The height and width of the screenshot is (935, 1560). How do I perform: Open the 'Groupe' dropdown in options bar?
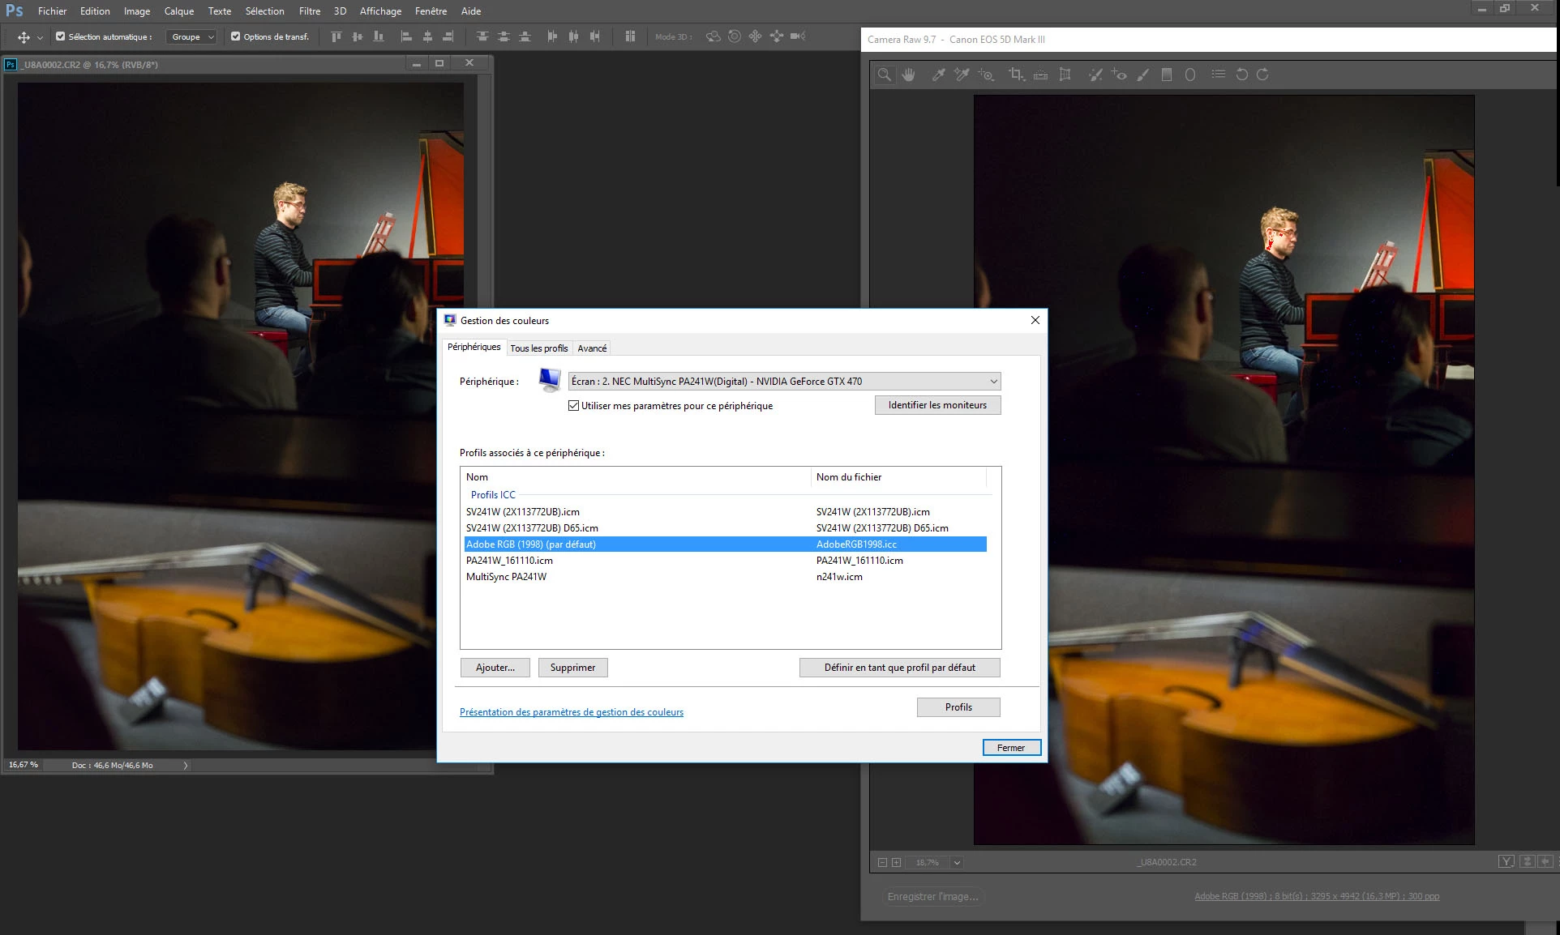click(x=192, y=36)
